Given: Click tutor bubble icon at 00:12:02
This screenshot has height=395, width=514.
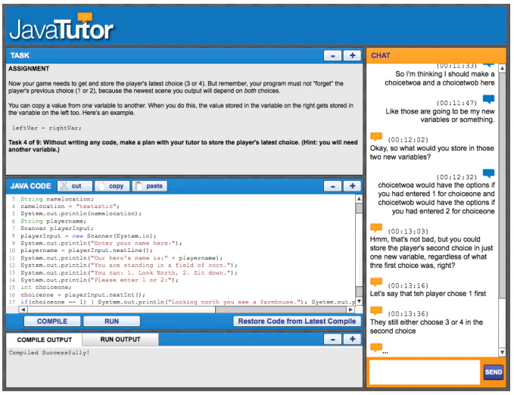Looking at the screenshot, I should point(376,136).
